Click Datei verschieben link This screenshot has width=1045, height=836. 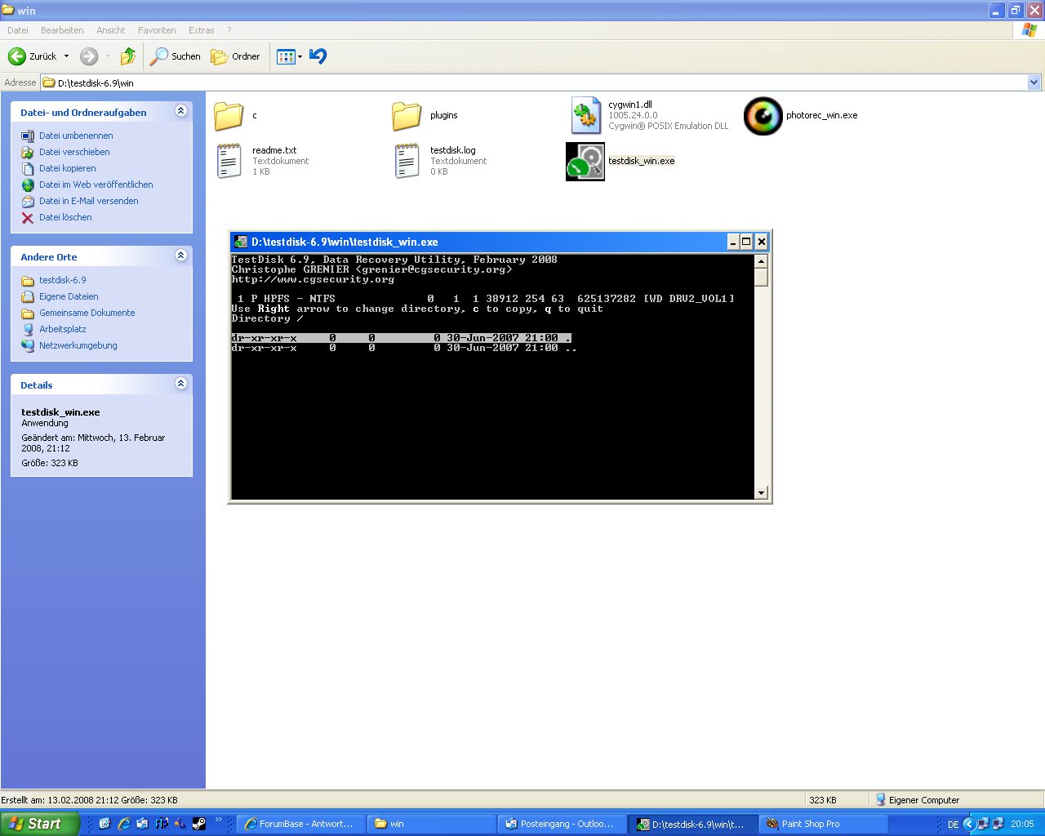pyautogui.click(x=74, y=152)
